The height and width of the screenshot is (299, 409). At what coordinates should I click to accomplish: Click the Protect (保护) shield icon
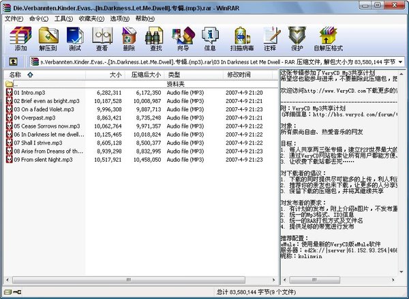pos(297,35)
